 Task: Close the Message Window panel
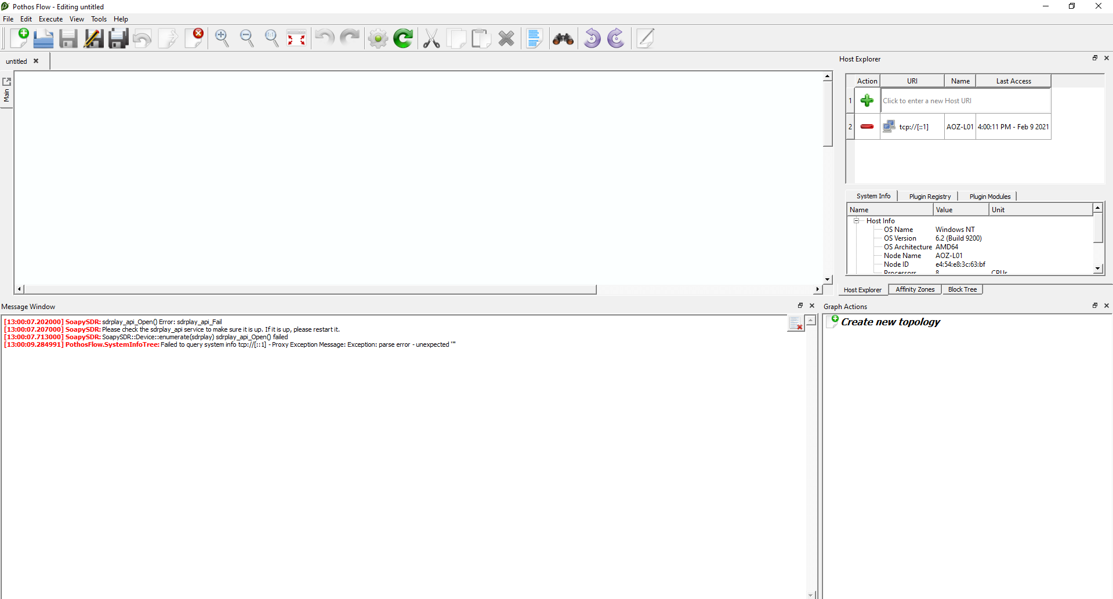pyautogui.click(x=812, y=306)
